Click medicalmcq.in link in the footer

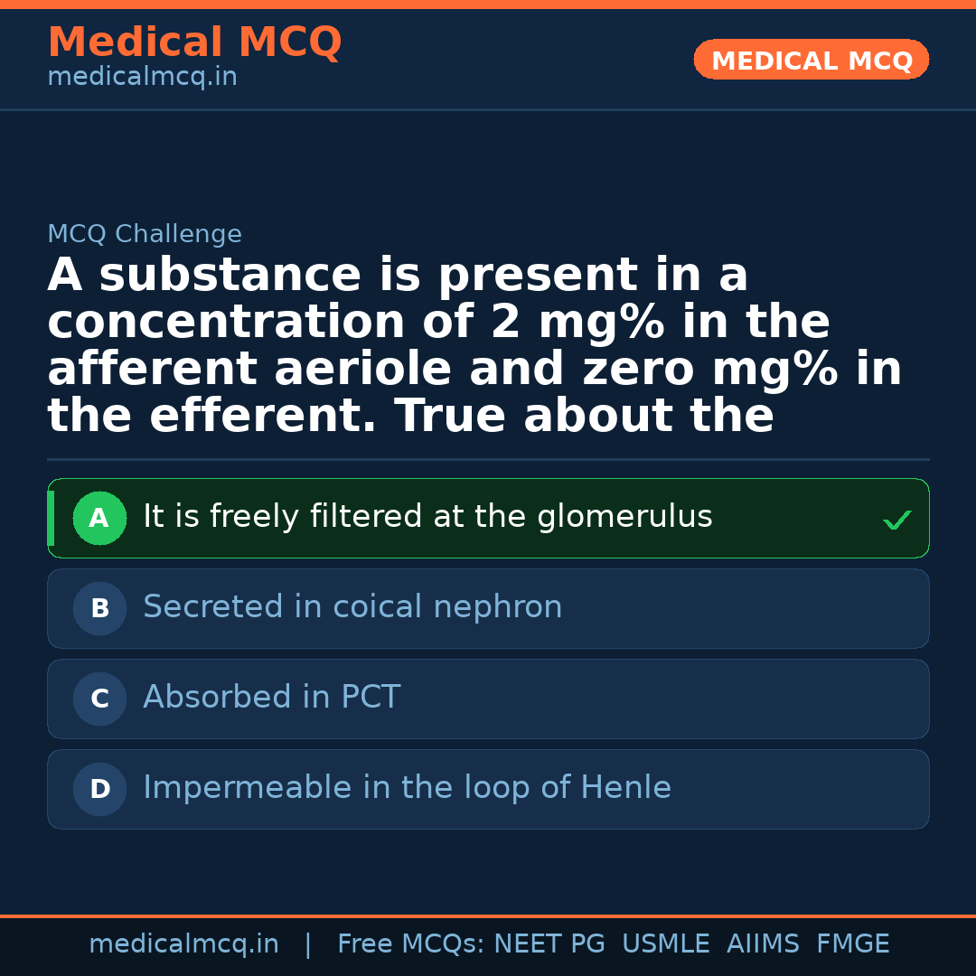pyautogui.click(x=183, y=944)
